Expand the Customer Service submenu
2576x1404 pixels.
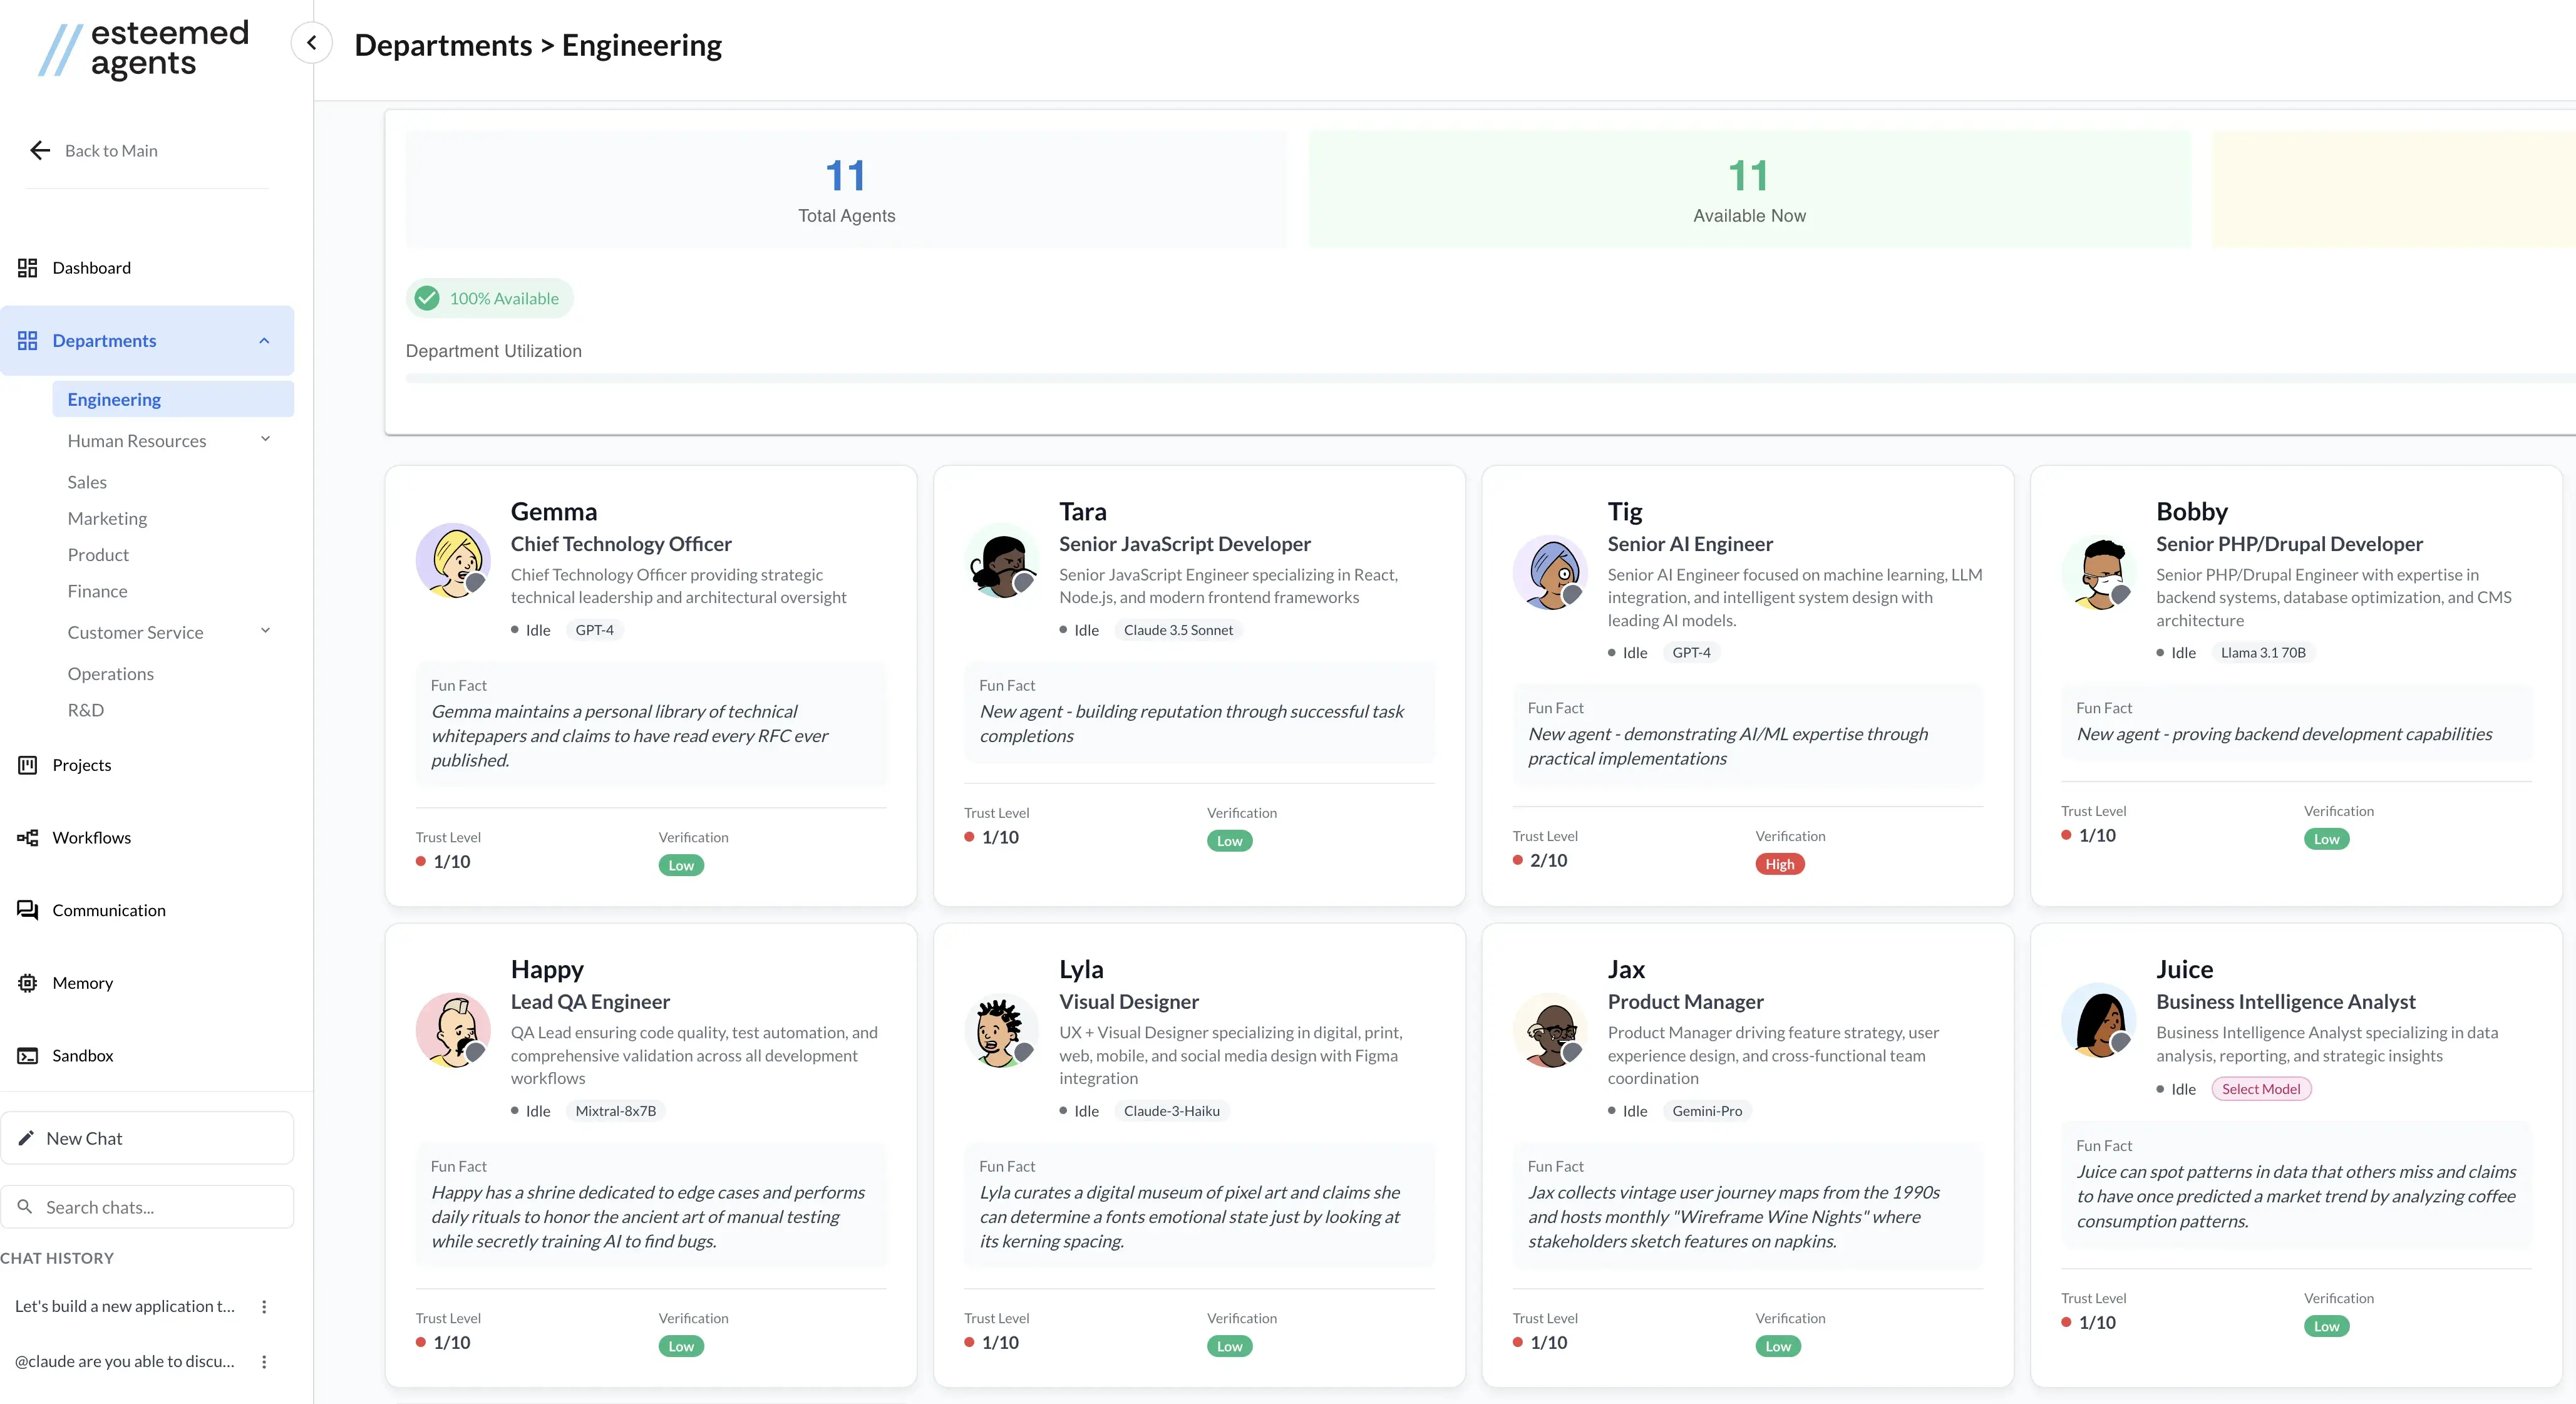(x=265, y=631)
